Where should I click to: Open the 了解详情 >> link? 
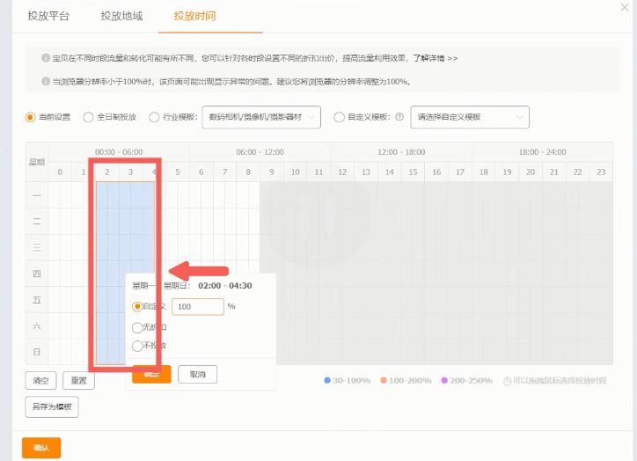tap(436, 58)
